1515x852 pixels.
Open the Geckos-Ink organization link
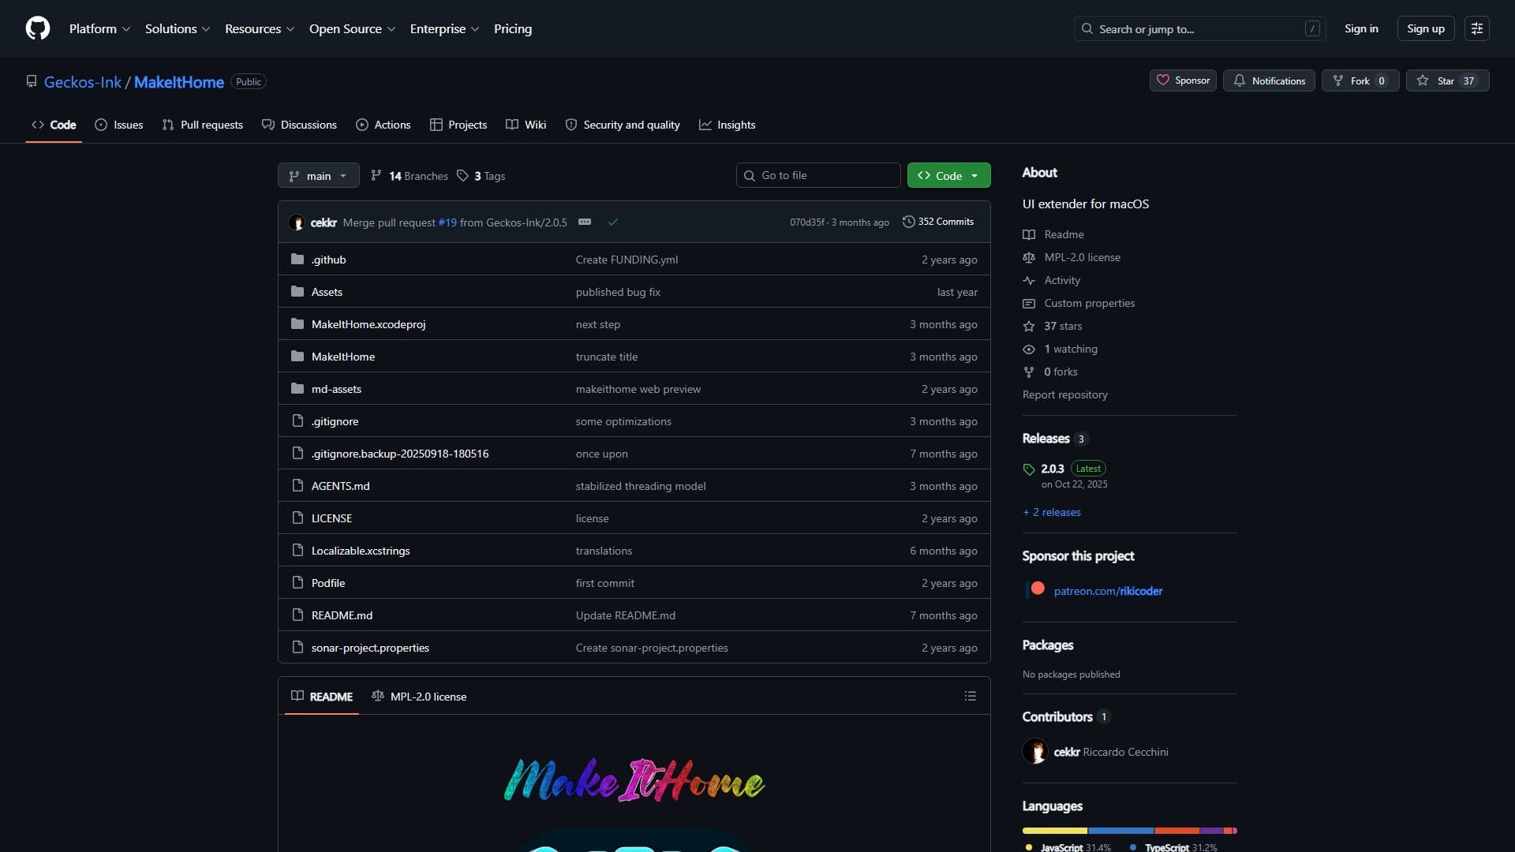coord(83,82)
